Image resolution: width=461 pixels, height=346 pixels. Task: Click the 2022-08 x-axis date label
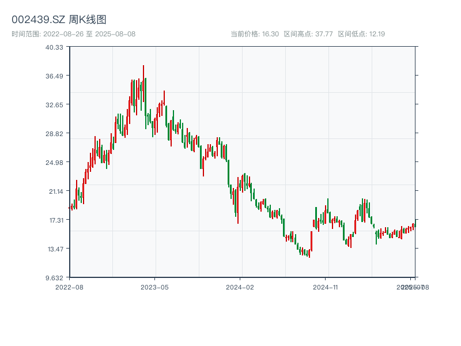(x=69, y=287)
